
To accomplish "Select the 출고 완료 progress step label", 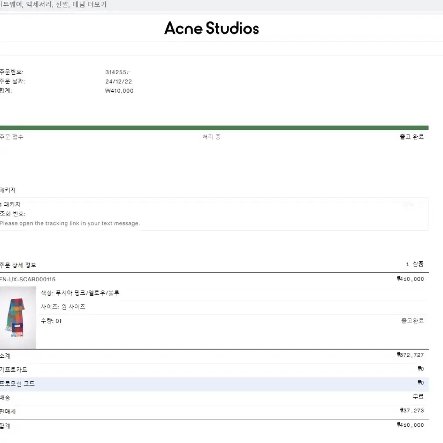I will click(412, 137).
